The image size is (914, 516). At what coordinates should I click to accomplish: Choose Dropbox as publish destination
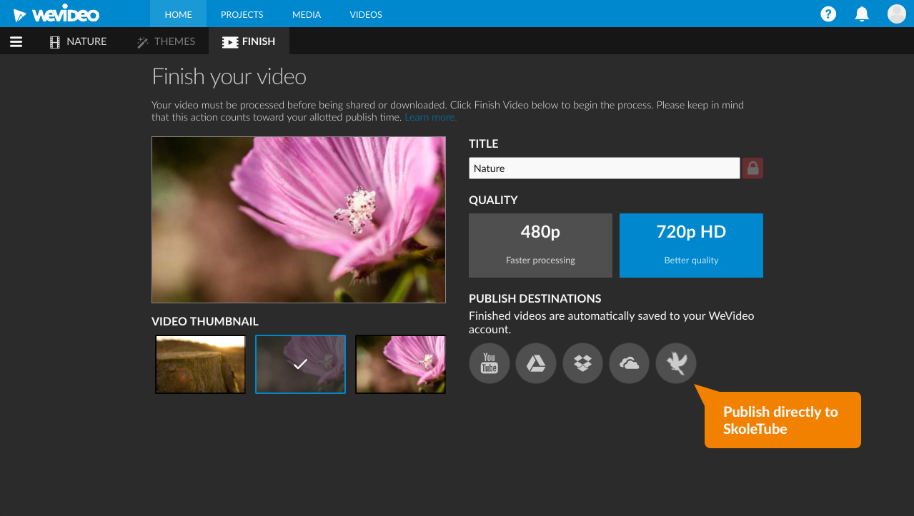click(582, 363)
